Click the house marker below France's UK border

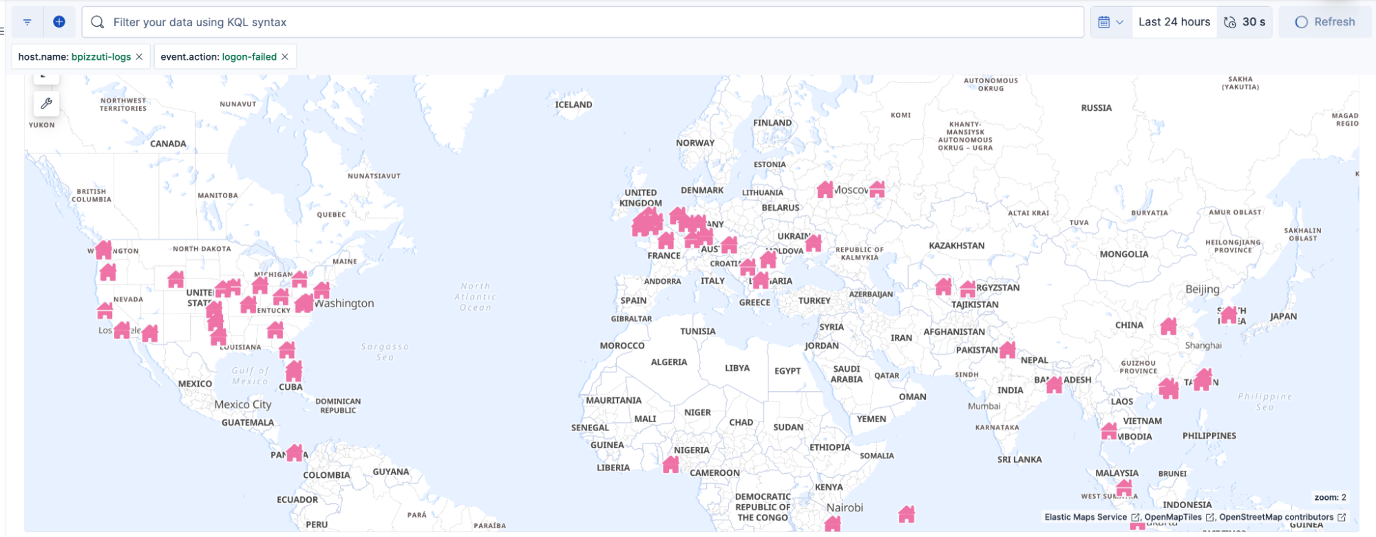pyautogui.click(x=666, y=240)
